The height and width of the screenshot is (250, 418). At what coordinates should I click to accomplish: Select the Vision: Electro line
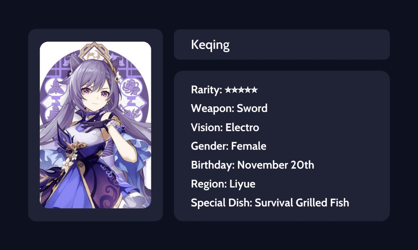[225, 127]
